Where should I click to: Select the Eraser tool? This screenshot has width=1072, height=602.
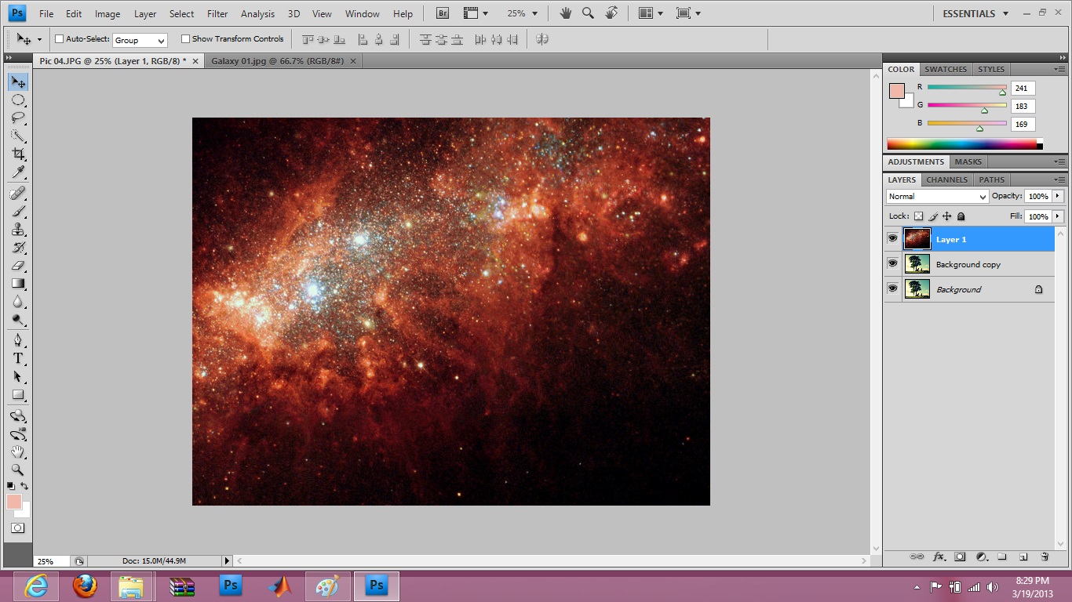18,266
